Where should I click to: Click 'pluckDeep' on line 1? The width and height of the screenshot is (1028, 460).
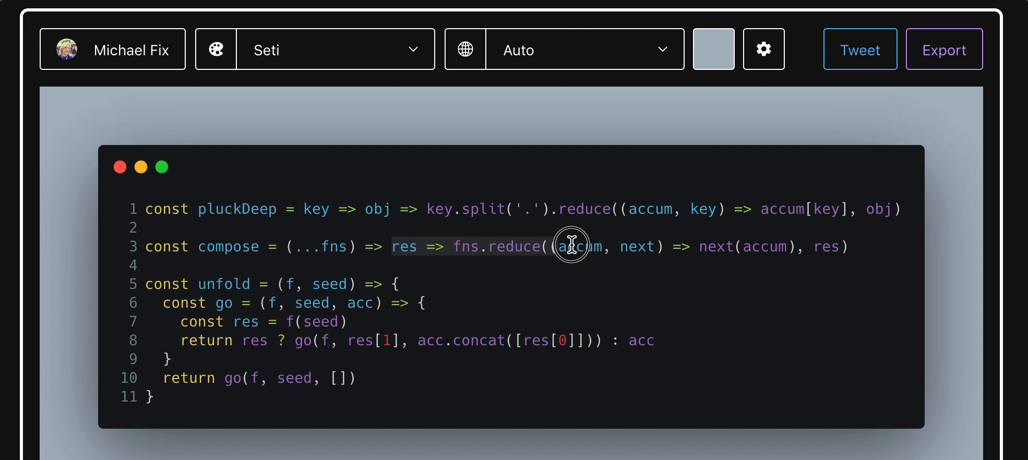[237, 209]
